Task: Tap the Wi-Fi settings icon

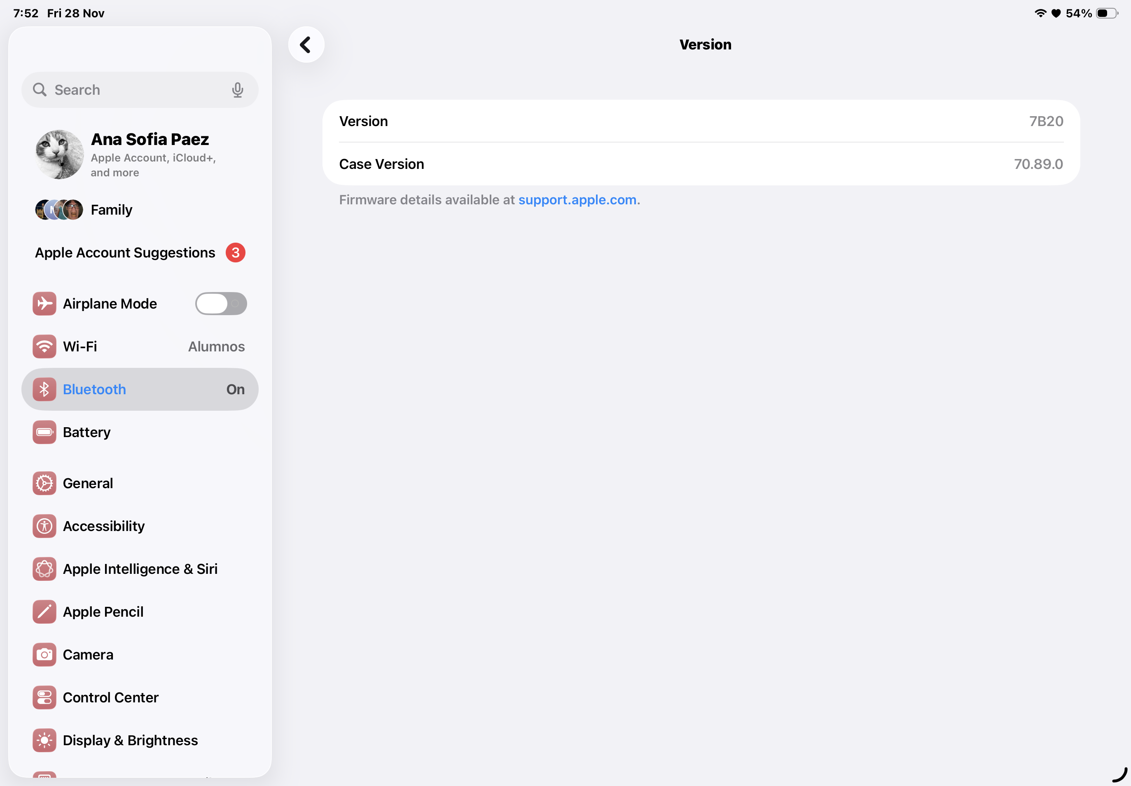Action: coord(44,346)
